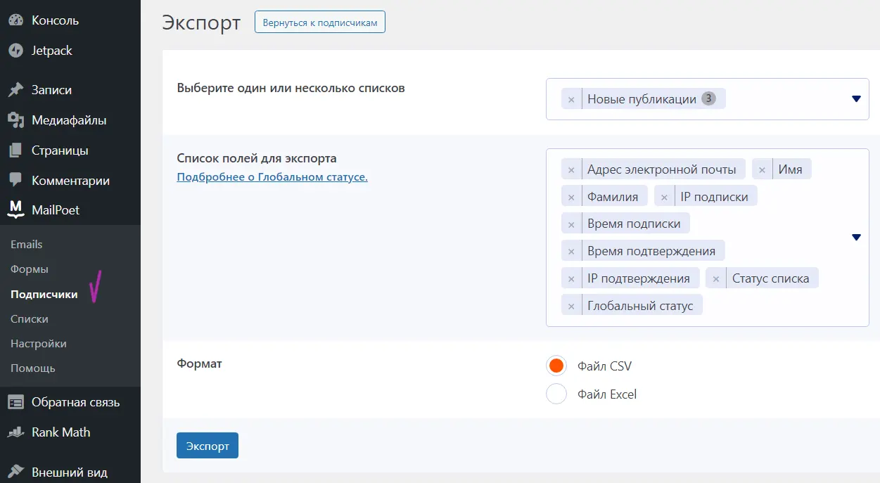Click inside the export fields box
The image size is (880, 483).
708,238
